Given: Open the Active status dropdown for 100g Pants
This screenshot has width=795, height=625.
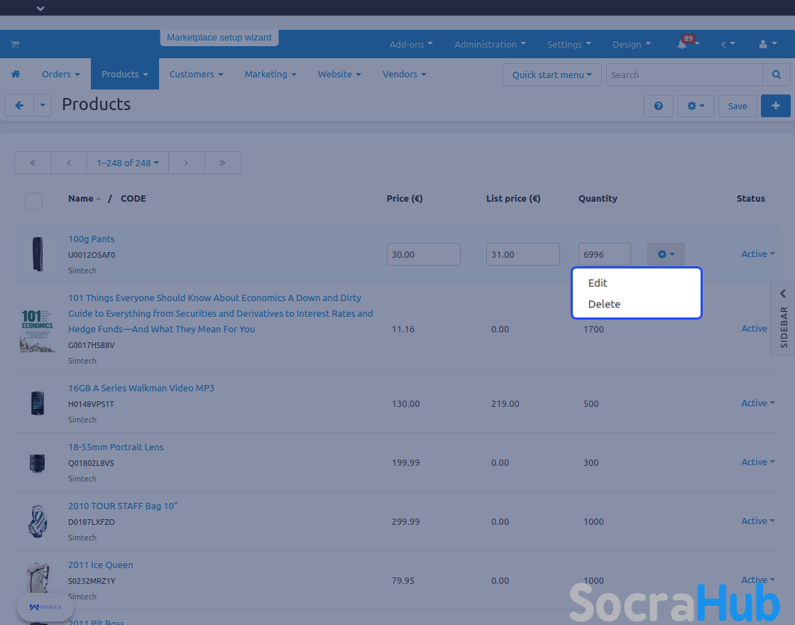Looking at the screenshot, I should click(757, 254).
